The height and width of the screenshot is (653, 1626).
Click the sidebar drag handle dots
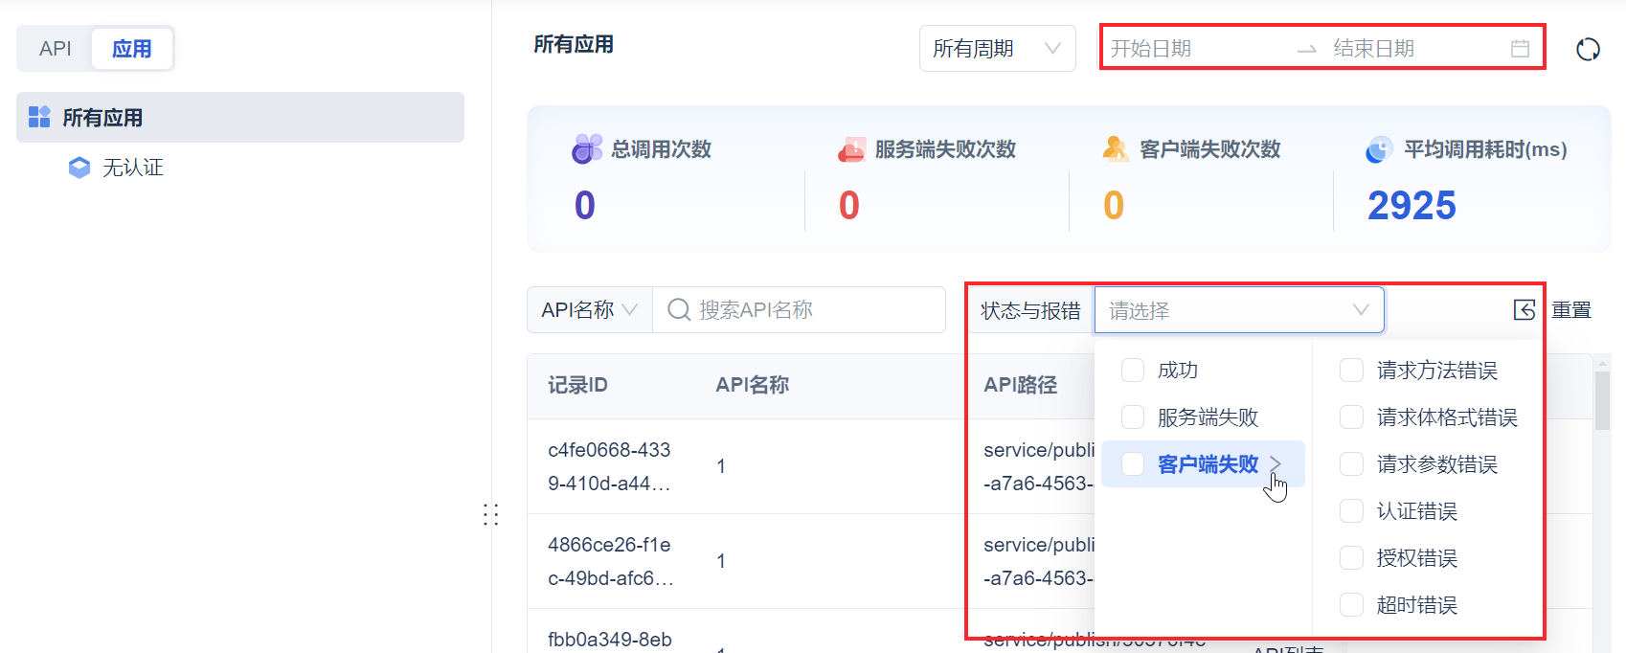(x=491, y=514)
